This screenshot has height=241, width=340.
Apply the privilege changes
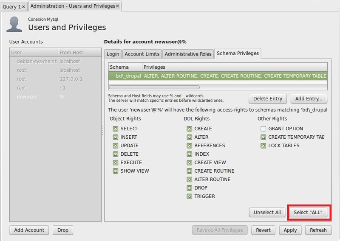(x=290, y=230)
